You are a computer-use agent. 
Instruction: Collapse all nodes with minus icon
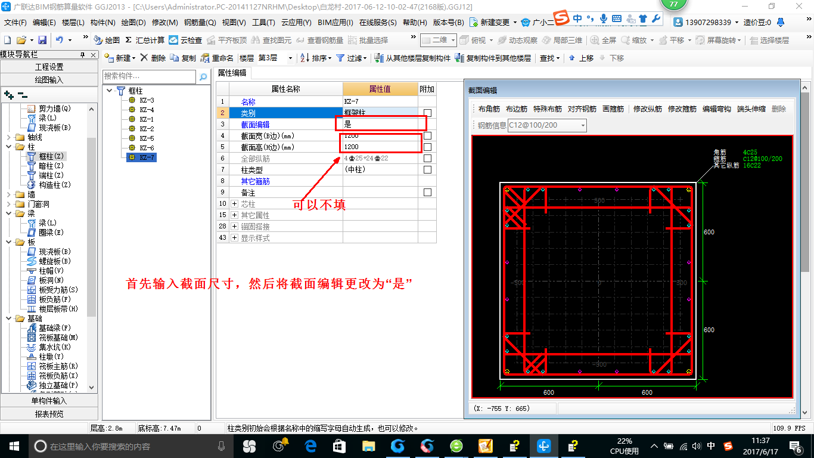pos(23,95)
